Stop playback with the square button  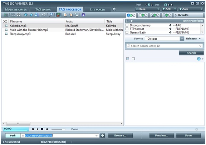click(42, 129)
